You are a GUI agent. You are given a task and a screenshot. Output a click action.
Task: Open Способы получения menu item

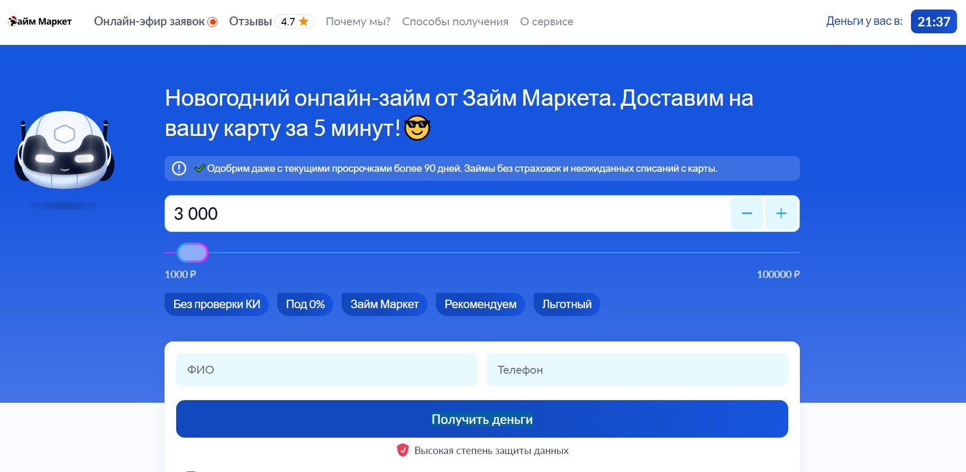point(455,22)
